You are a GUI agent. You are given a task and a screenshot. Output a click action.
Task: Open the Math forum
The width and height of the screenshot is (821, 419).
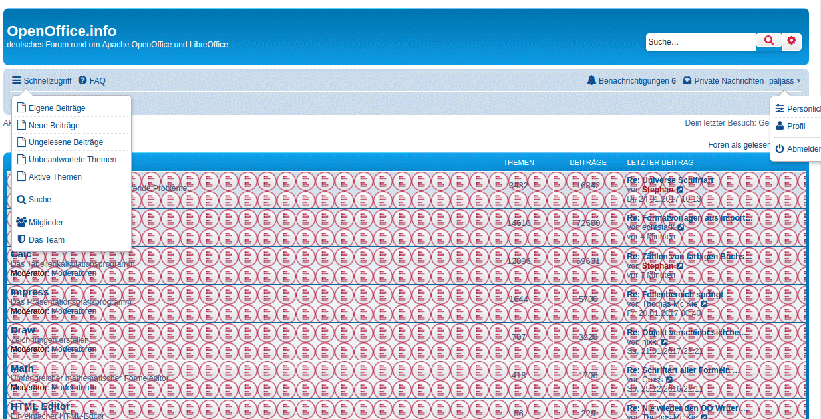click(x=22, y=368)
